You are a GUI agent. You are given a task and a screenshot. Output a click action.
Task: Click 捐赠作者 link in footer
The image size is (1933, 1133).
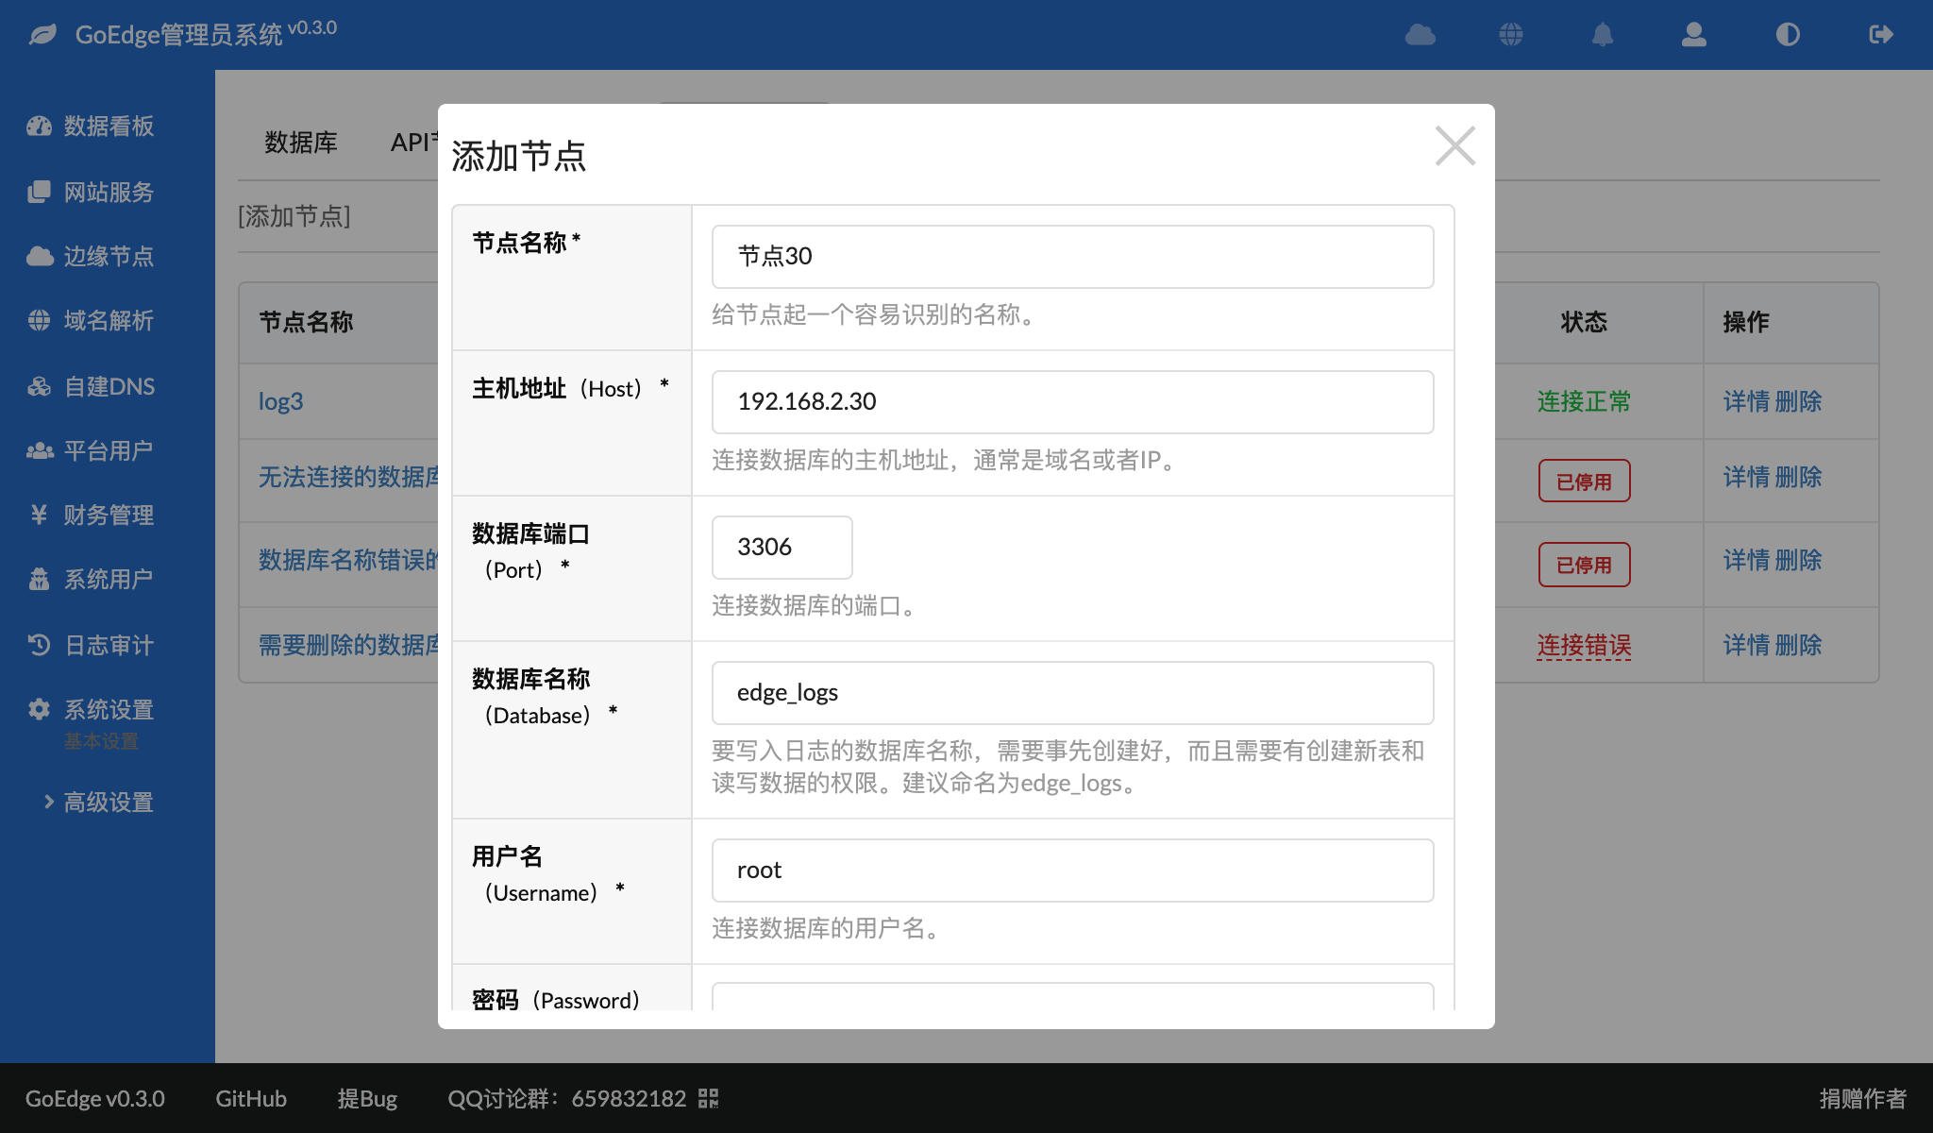click(1862, 1098)
